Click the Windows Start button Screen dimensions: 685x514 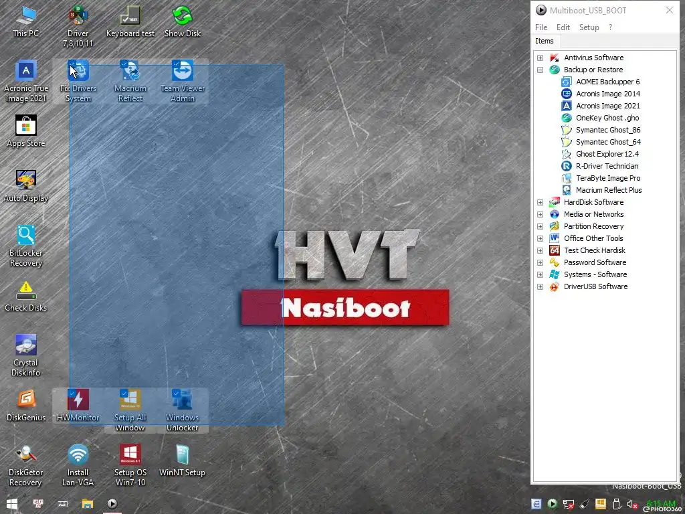click(x=12, y=503)
